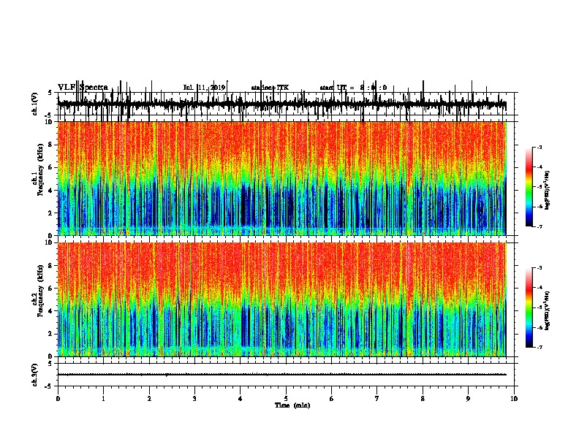Image resolution: width=579 pixels, height=447 pixels.
Task: Click the ch.2 spectrogram color scale bar
Action: [x=529, y=307]
